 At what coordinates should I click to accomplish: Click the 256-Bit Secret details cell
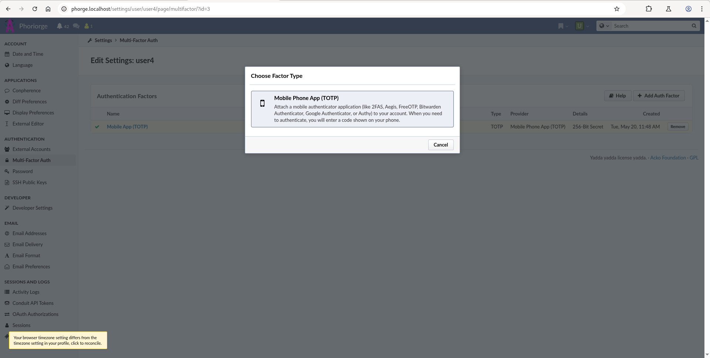pyautogui.click(x=588, y=127)
